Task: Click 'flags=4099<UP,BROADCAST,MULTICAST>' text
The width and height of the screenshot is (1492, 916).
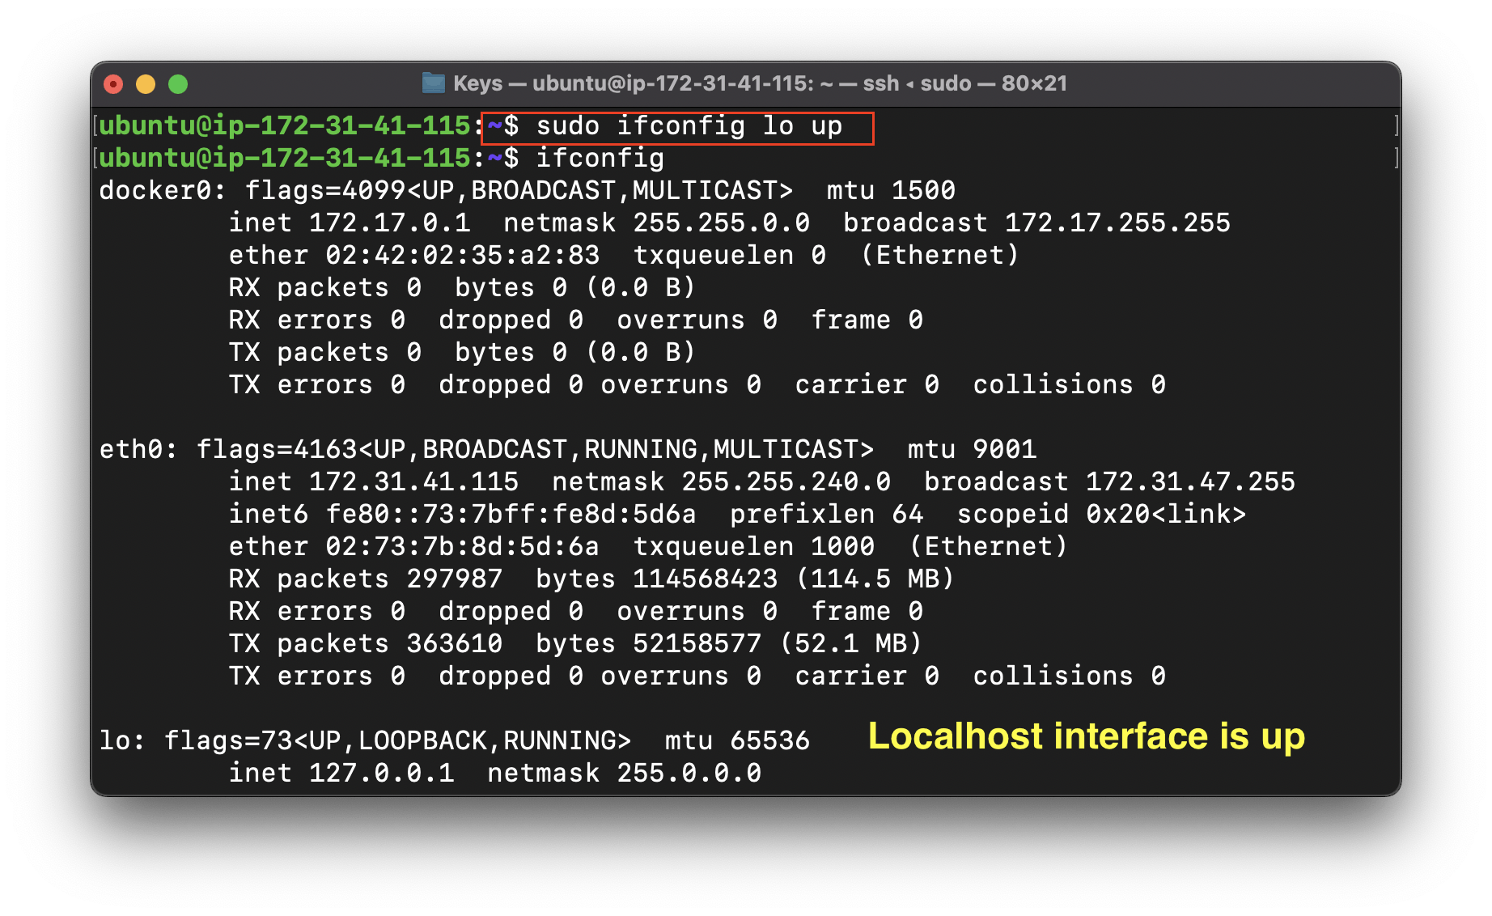Action: click(x=519, y=191)
